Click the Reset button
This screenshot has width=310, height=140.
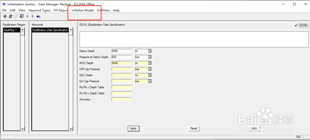coord(194,128)
